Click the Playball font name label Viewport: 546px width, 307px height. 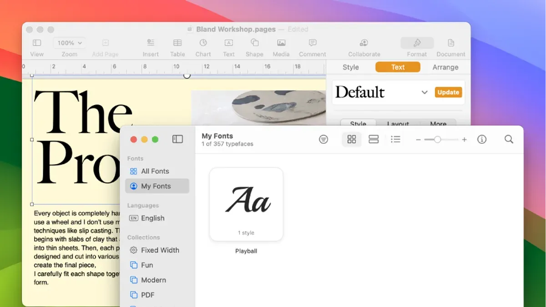pos(246,251)
